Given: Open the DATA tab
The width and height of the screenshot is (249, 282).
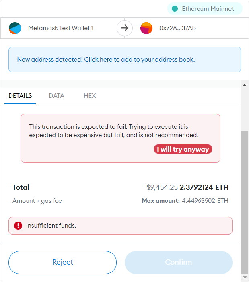Looking at the screenshot, I should [x=56, y=96].
